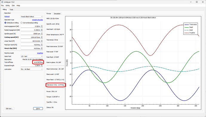Open the Edit menu
The width and height of the screenshot is (206, 117).
pos(13,5)
